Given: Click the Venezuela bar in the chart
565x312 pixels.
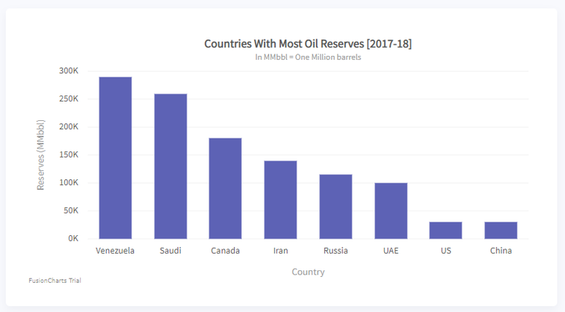Looking at the screenshot, I should tap(115, 157).
